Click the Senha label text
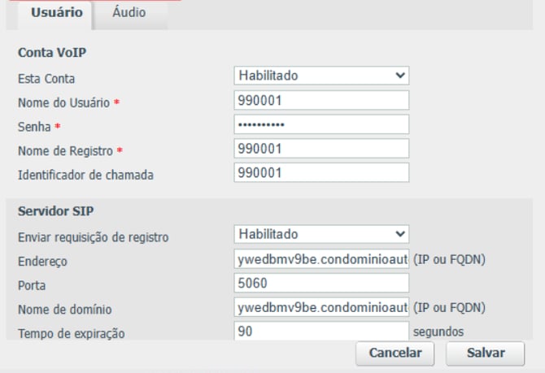The height and width of the screenshot is (373, 545). tap(35, 127)
